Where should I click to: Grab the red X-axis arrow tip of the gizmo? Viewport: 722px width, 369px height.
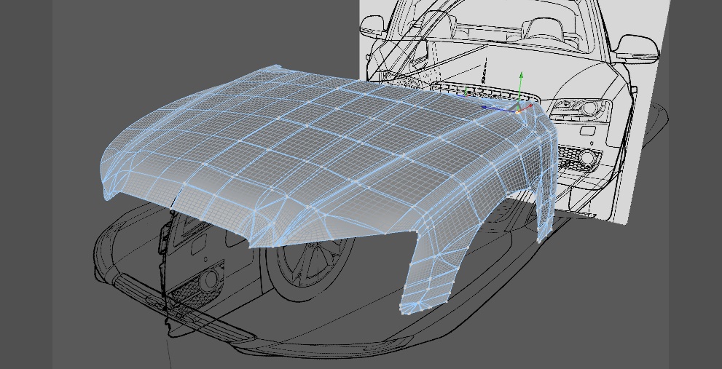coord(530,106)
